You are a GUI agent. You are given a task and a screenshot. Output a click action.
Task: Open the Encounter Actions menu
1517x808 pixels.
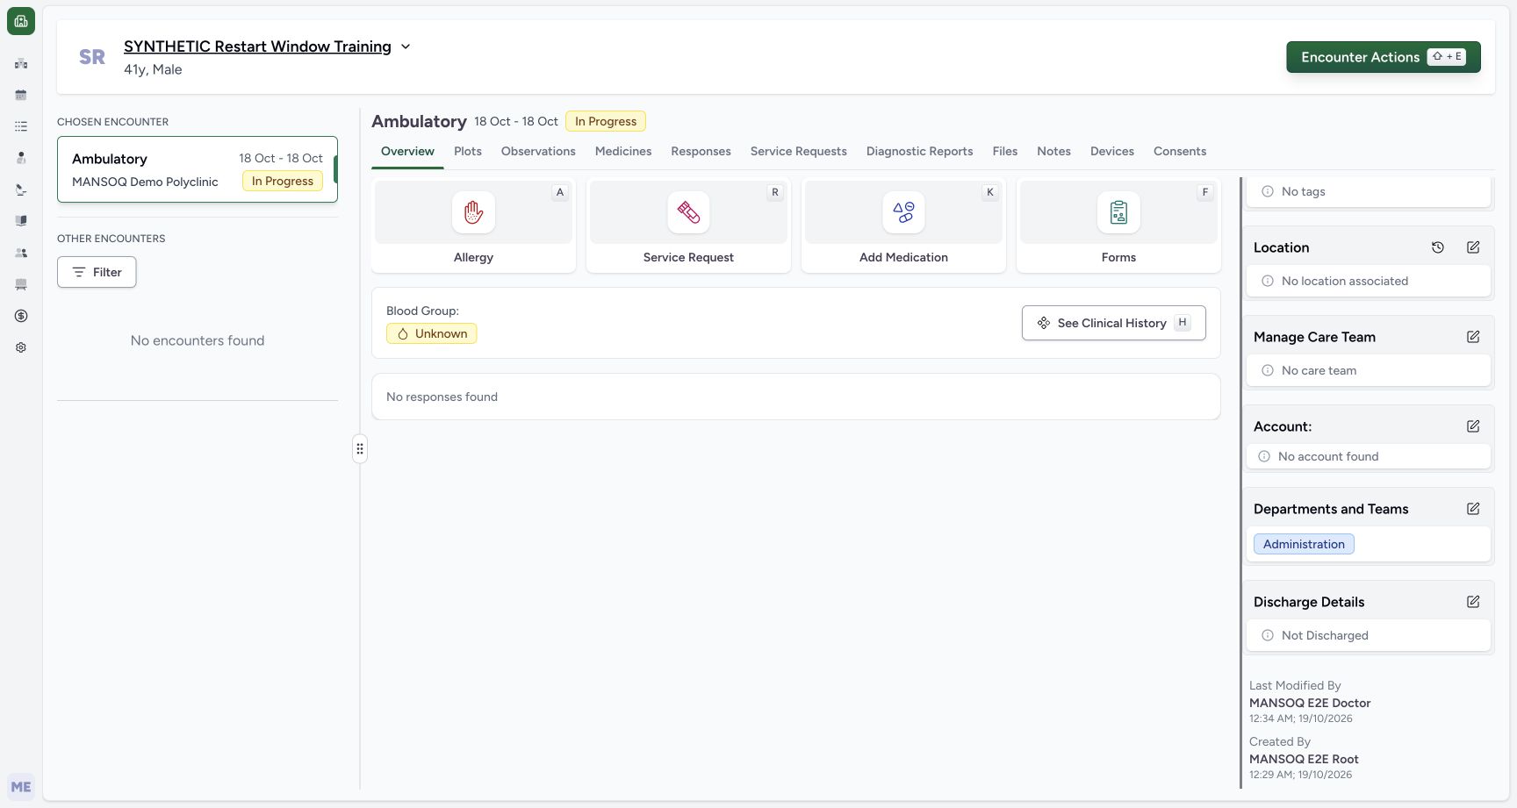coord(1384,57)
